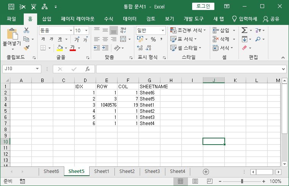Collapse the ribbon
Image resolution: width=289 pixels, height=186 pixels.
(283, 58)
